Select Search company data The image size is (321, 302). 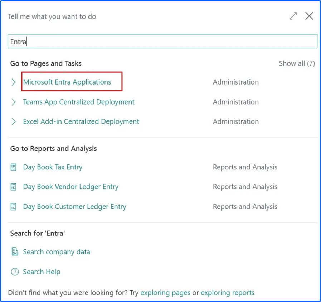click(x=57, y=252)
